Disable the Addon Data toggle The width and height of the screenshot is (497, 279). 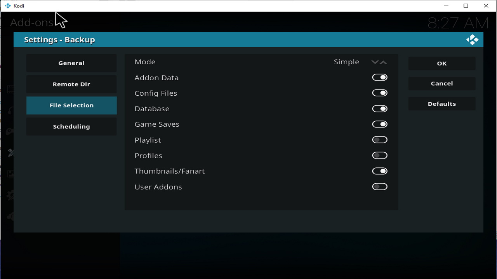pos(379,77)
